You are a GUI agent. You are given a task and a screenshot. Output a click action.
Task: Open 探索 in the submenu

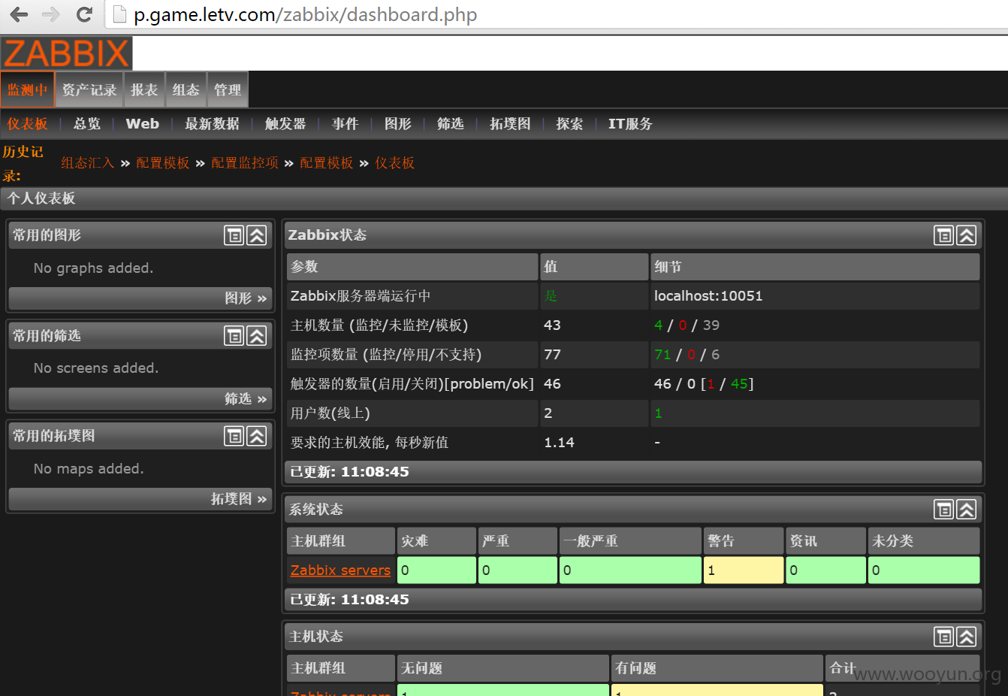pyautogui.click(x=569, y=124)
